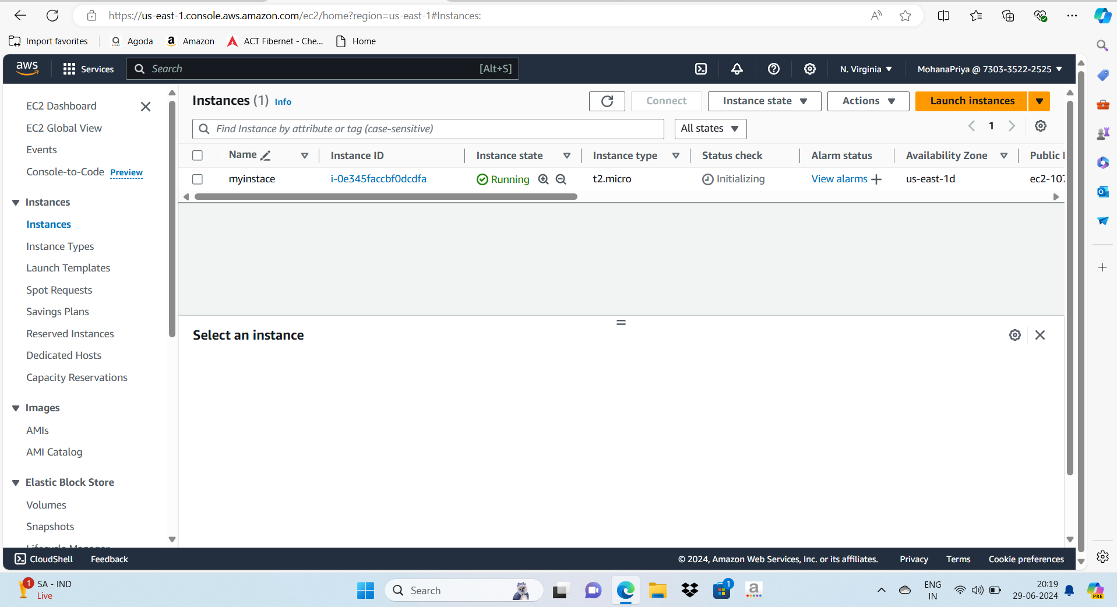
Task: Open details panel settings gear
Action: pyautogui.click(x=1015, y=335)
